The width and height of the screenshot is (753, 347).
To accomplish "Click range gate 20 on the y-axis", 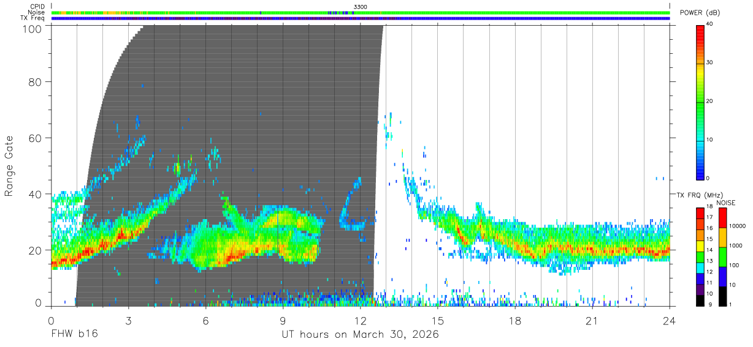I will pos(34,250).
